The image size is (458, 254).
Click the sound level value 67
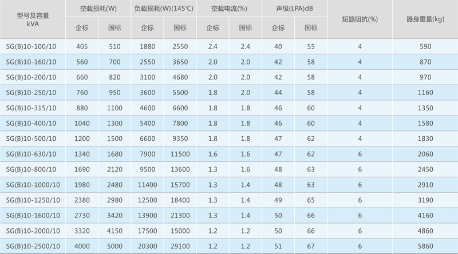pos(311,245)
